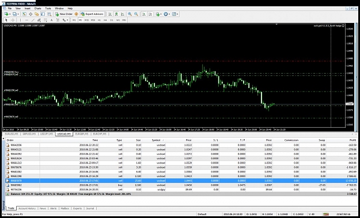The image size is (360, 218).
Task: Select the Text Label tool
Action: (x=58, y=20)
